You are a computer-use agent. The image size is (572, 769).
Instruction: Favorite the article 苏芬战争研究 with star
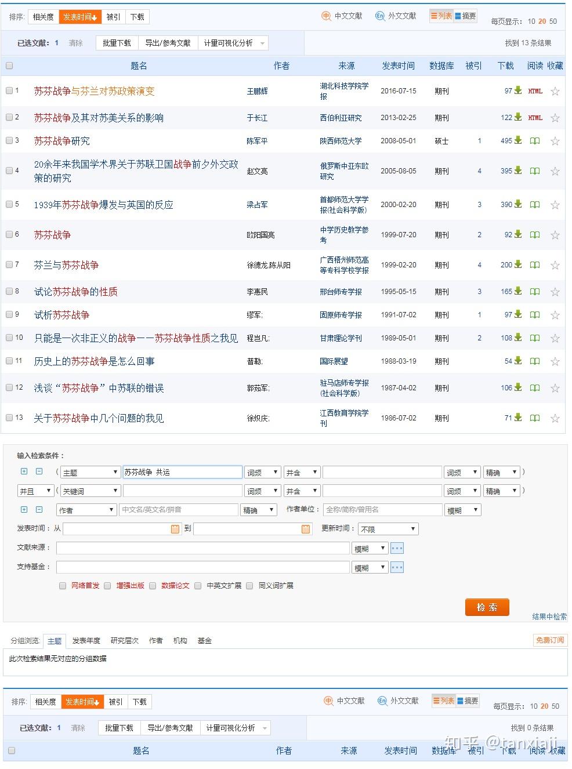(555, 141)
